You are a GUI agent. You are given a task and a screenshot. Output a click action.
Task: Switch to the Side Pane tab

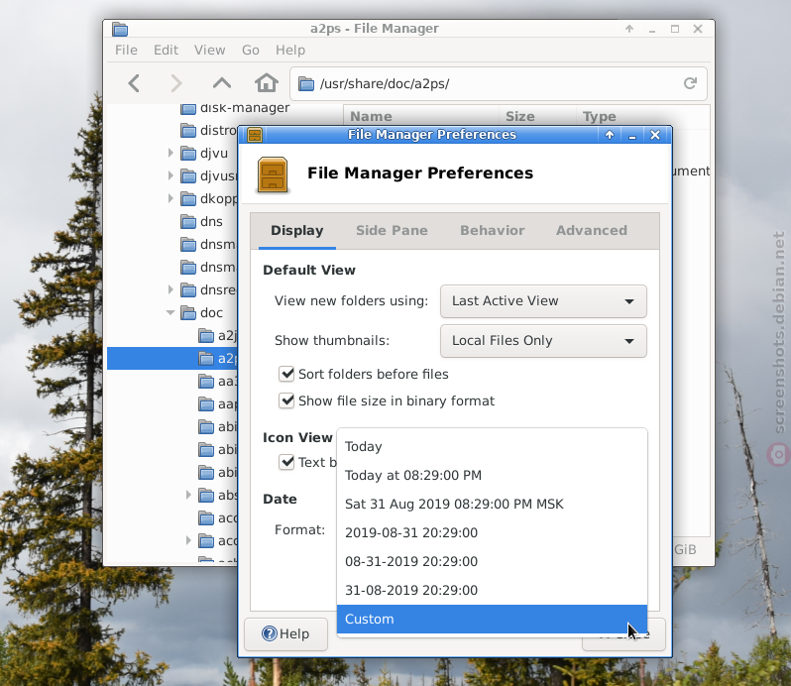392,231
